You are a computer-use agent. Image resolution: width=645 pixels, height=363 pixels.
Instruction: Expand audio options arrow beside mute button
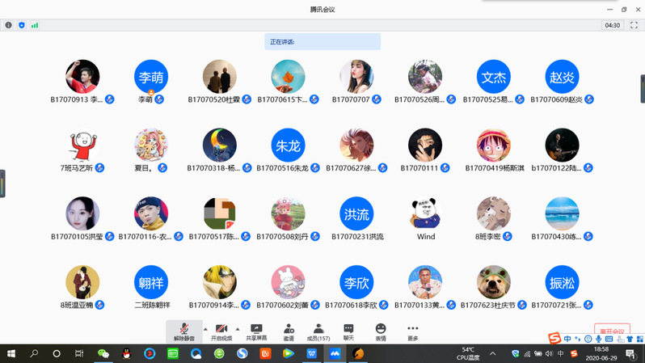204,329
